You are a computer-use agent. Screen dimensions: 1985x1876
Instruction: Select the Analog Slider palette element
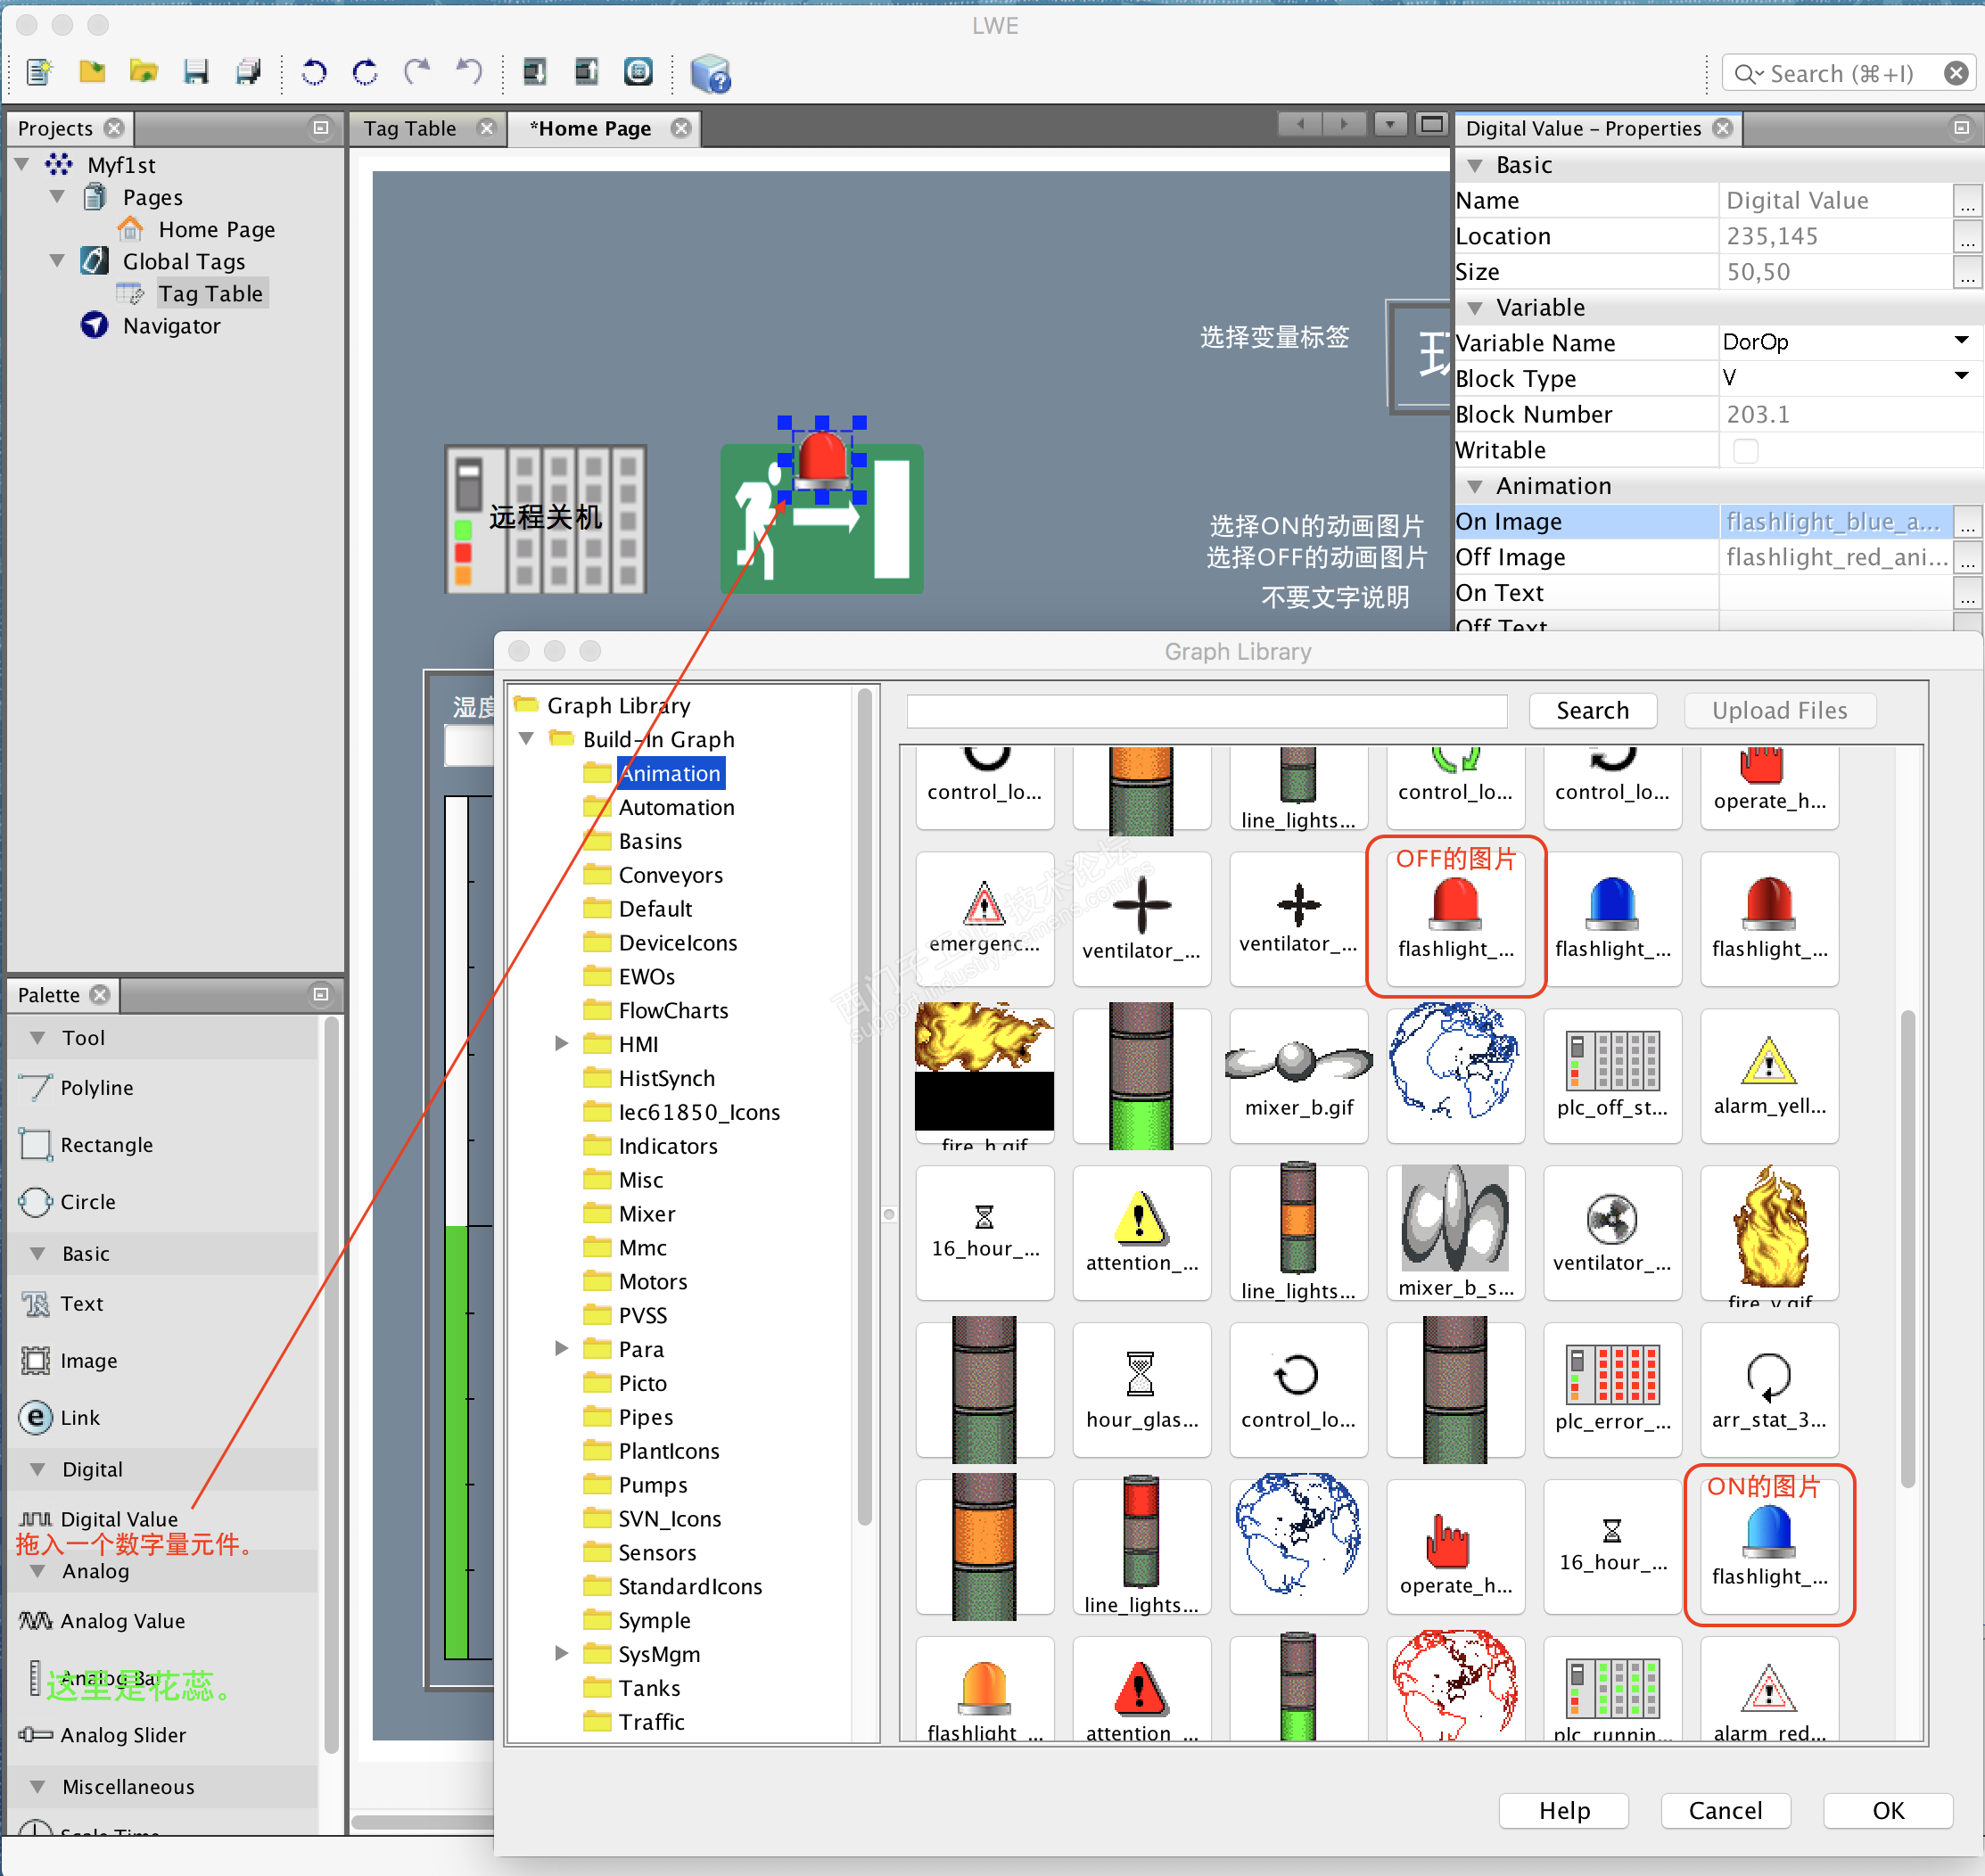tap(122, 1735)
